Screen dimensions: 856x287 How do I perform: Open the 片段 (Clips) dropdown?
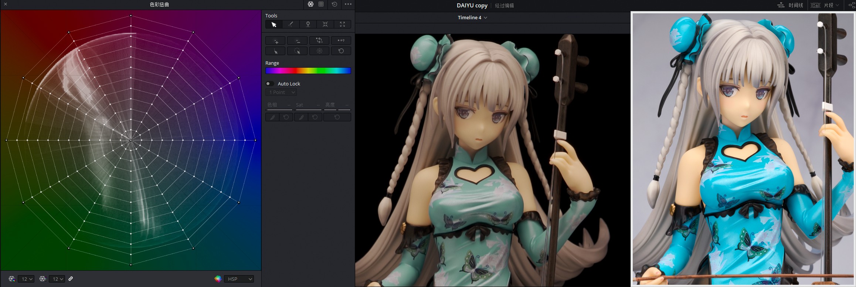(x=824, y=5)
